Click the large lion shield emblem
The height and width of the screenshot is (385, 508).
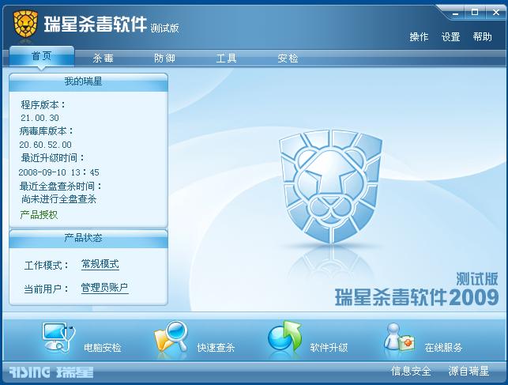point(331,187)
